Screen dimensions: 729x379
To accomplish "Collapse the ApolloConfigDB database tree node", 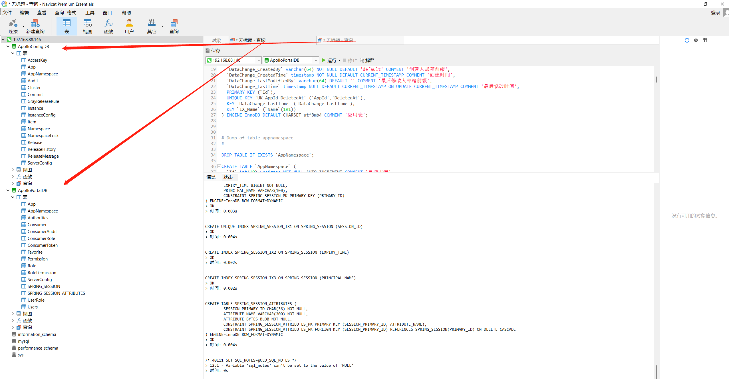I will [8, 47].
